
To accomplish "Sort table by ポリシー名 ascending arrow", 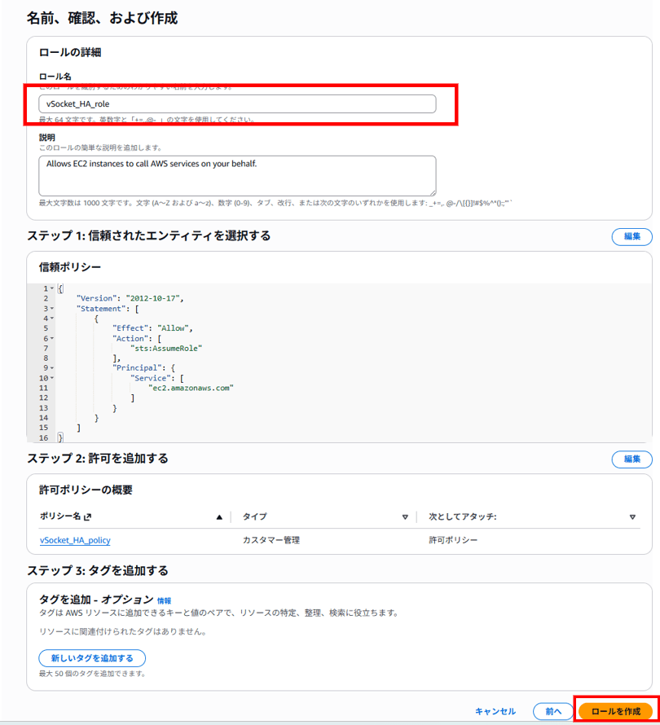I will click(218, 517).
